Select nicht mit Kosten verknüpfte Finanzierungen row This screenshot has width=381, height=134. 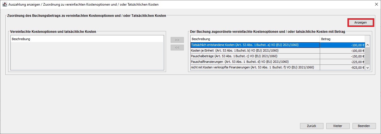(x=255, y=67)
